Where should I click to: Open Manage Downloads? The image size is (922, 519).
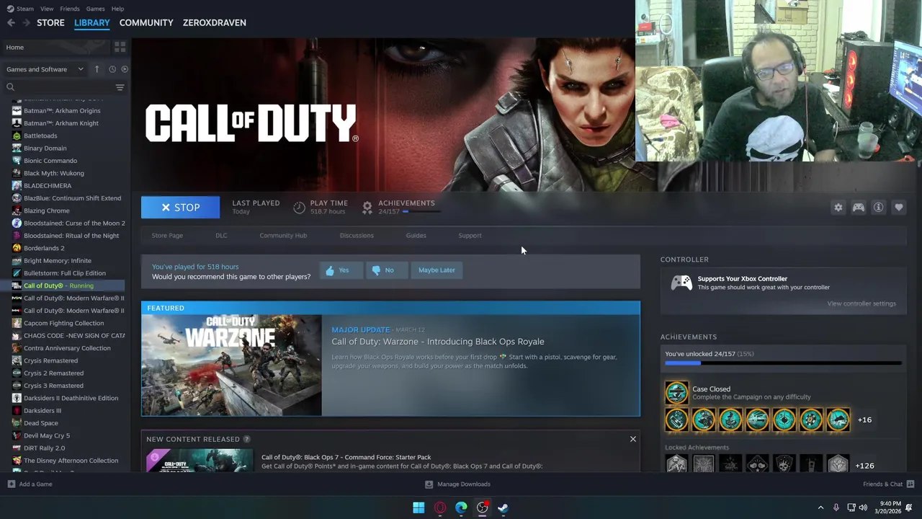click(x=458, y=484)
